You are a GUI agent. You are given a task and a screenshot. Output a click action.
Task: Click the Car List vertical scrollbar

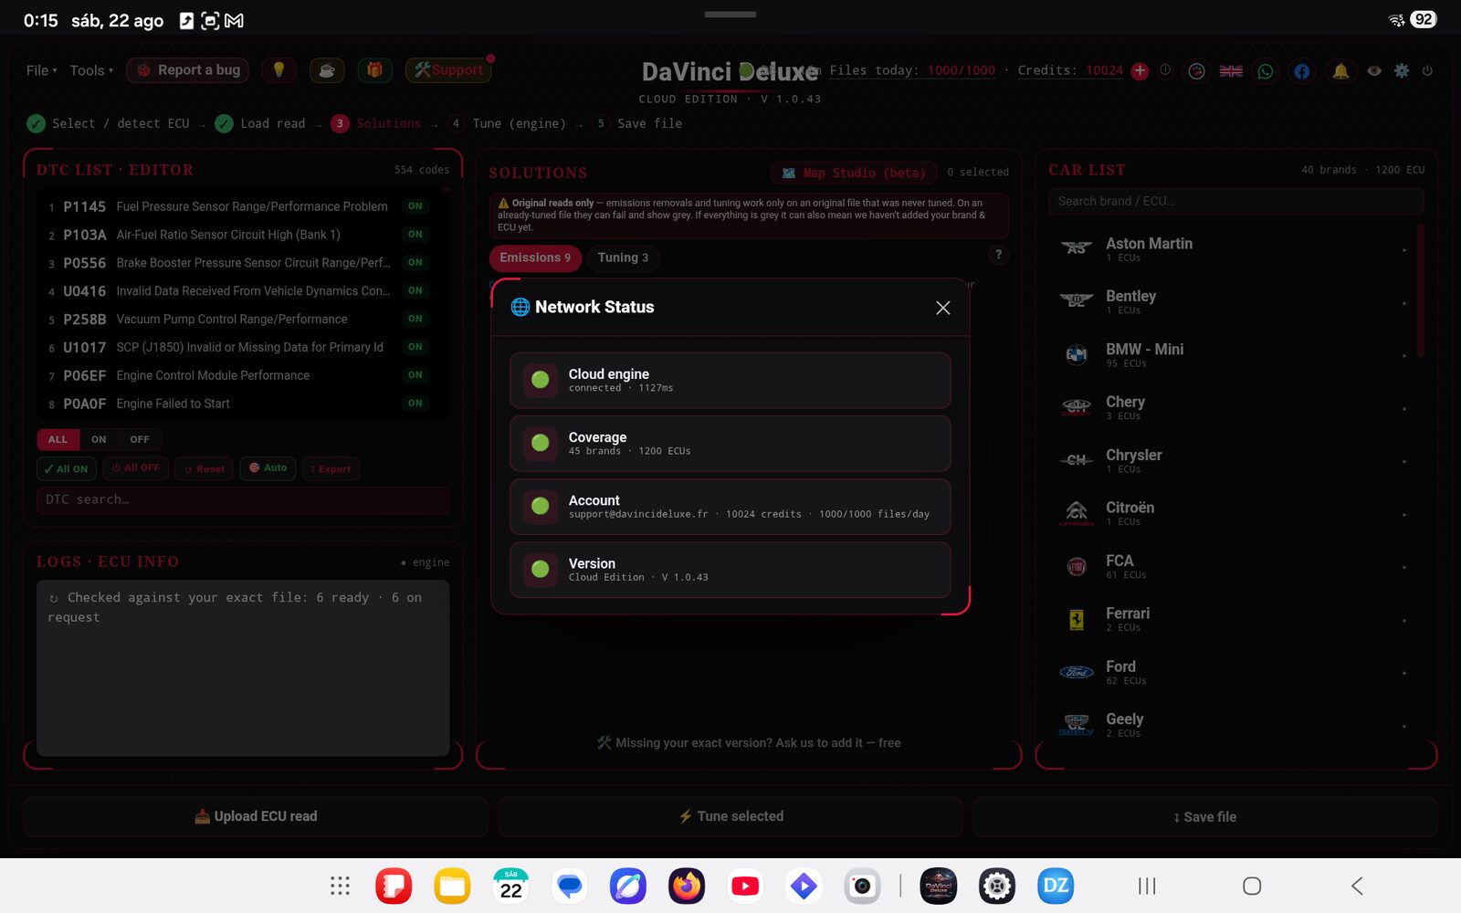tap(1420, 290)
